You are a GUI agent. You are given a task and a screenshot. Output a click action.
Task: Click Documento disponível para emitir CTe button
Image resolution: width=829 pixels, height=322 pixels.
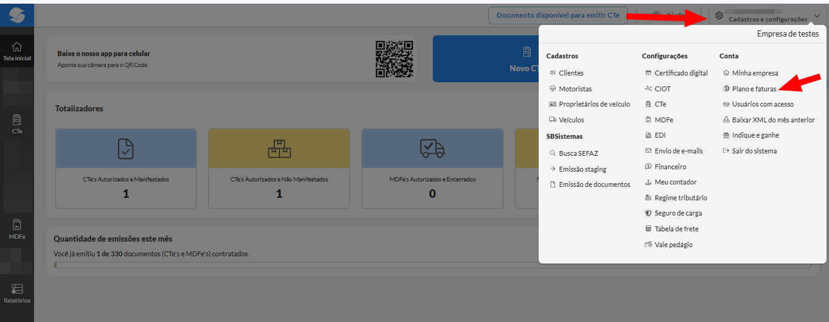tap(558, 16)
